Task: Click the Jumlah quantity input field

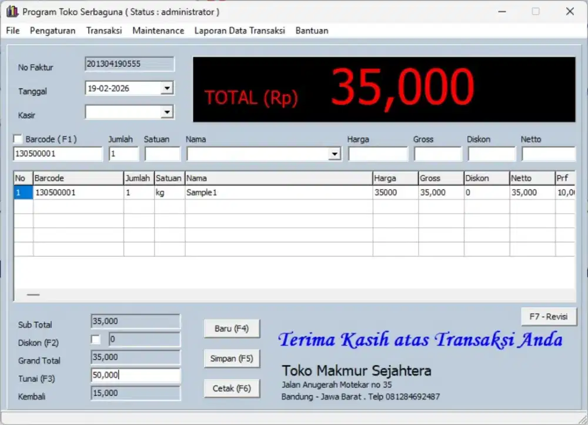Action: (x=122, y=154)
